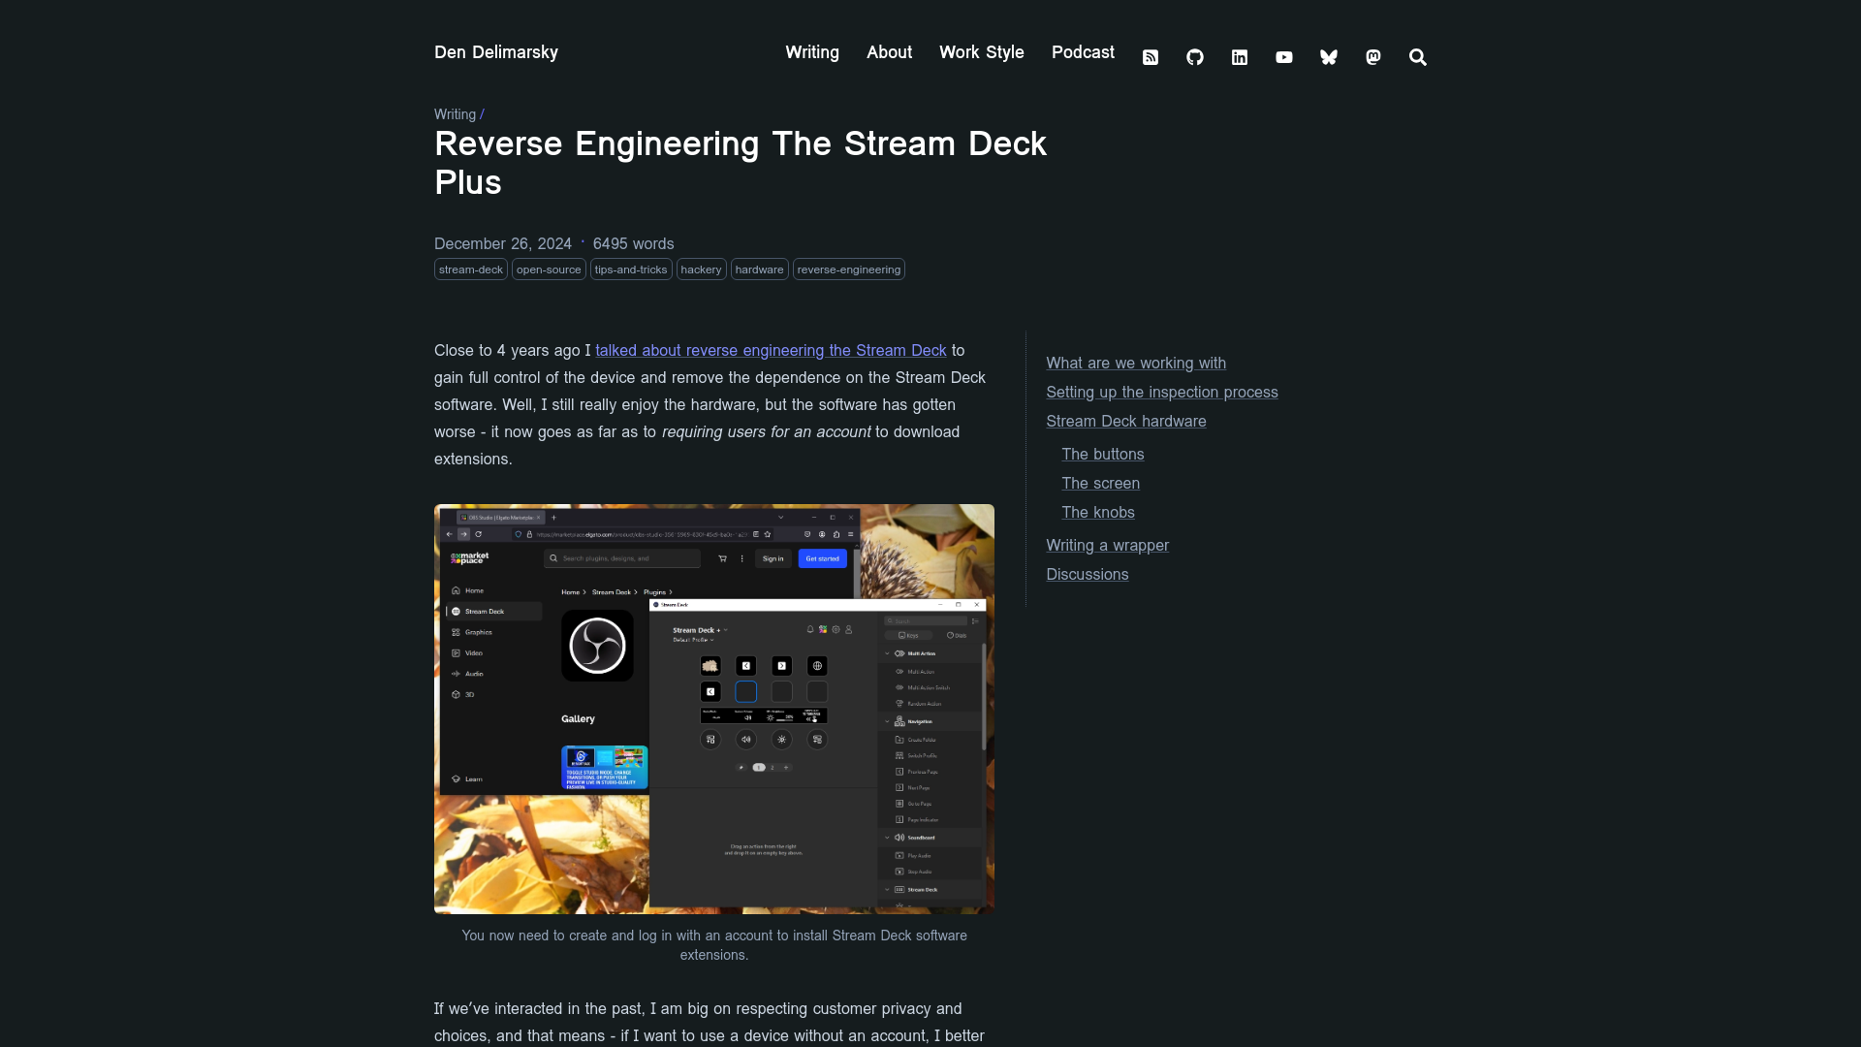Click the search magnifier icon
Image resolution: width=1861 pixels, height=1047 pixels.
[1419, 56]
